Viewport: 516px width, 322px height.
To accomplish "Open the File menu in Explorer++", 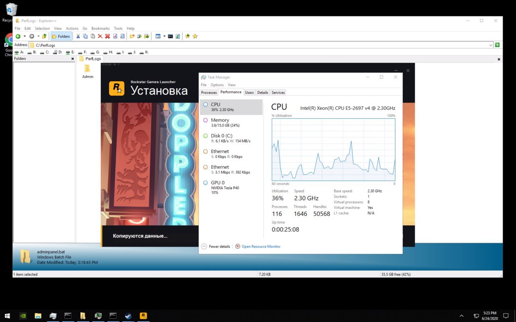I will pos(17,29).
